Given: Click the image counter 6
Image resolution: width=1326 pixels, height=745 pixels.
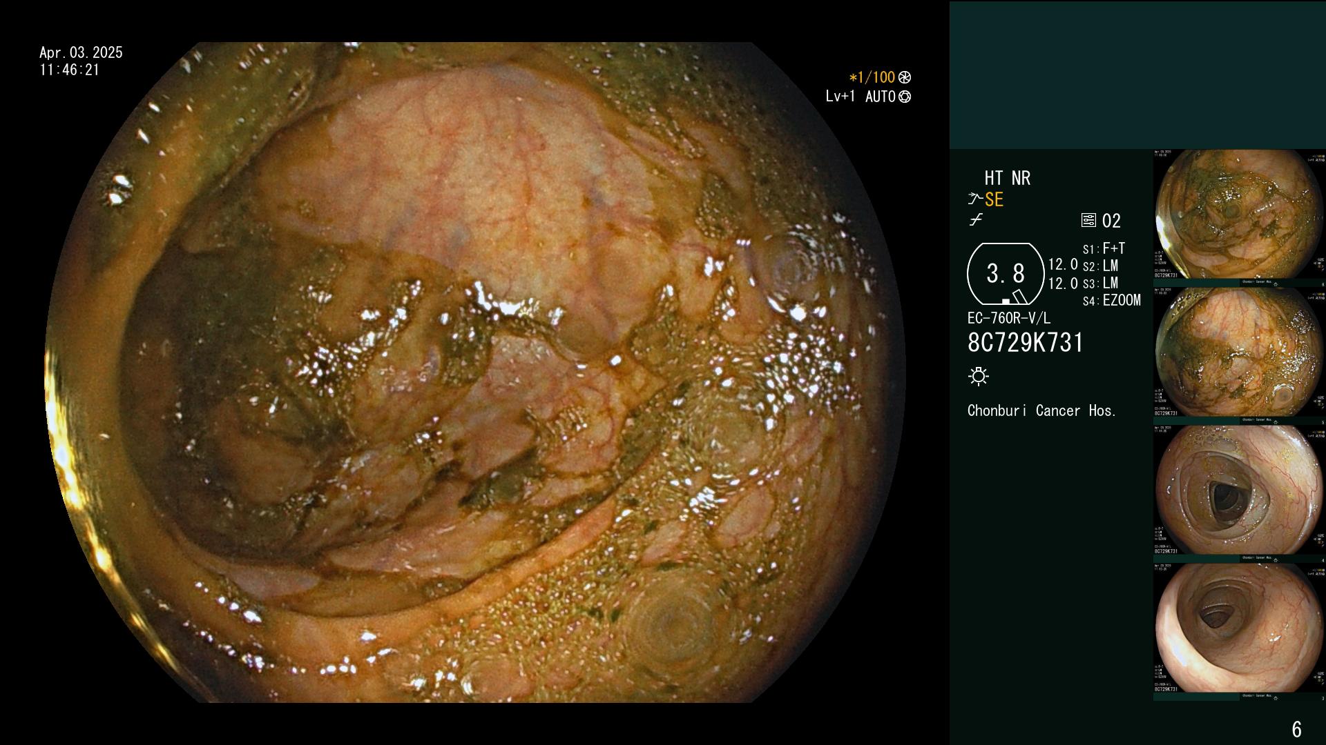Looking at the screenshot, I should (1296, 729).
